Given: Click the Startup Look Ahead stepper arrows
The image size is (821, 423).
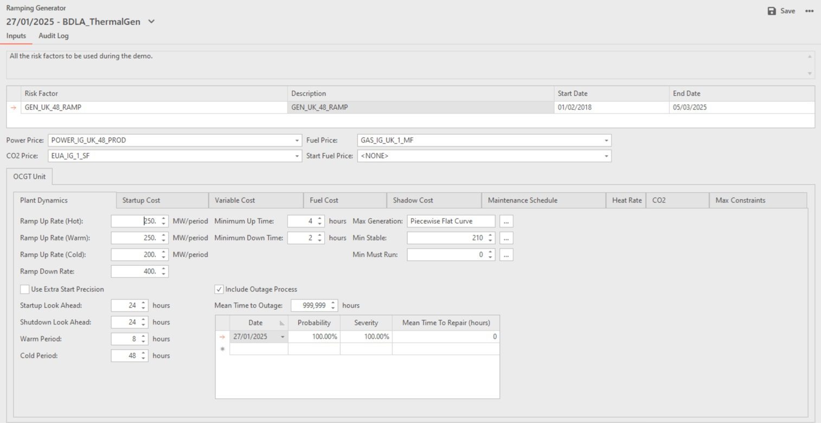Looking at the screenshot, I should pyautogui.click(x=143, y=305).
